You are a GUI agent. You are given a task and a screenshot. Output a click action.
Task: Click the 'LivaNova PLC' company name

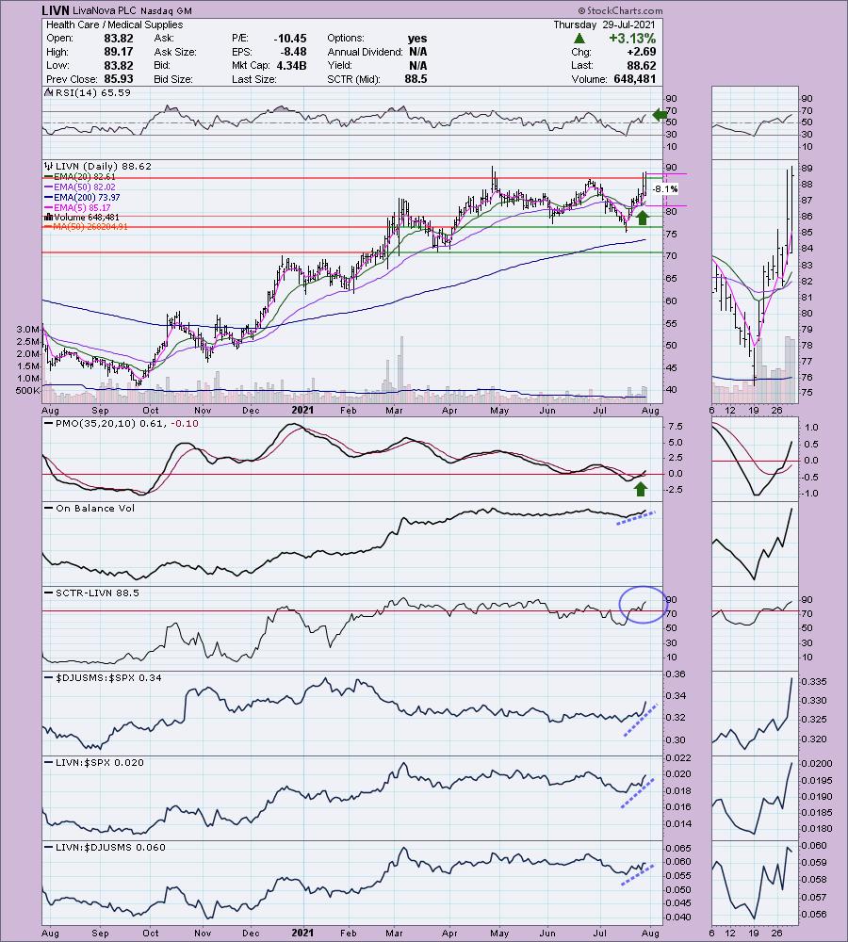pos(105,10)
